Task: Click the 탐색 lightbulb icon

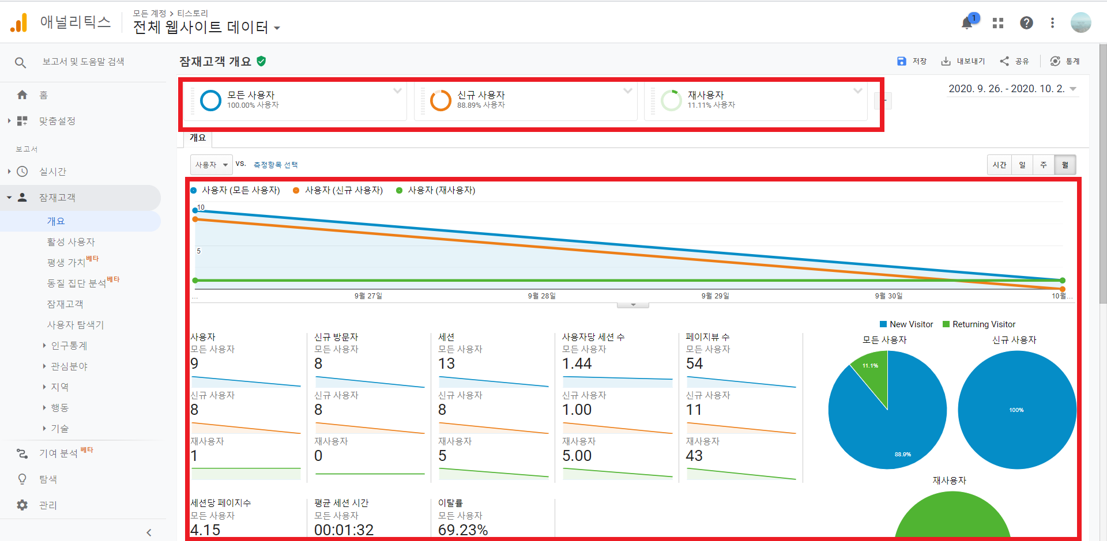Action: pos(22,479)
